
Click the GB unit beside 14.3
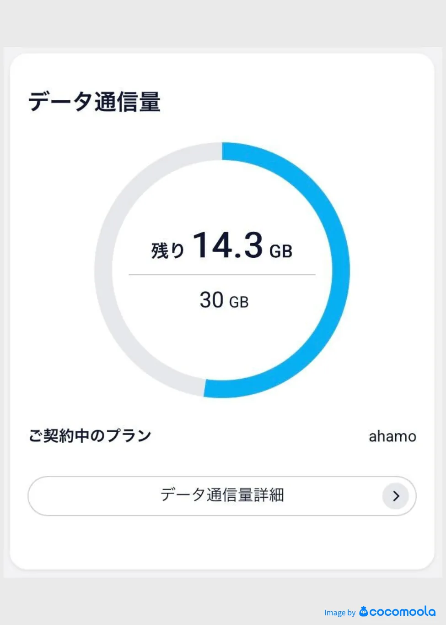pyautogui.click(x=280, y=251)
